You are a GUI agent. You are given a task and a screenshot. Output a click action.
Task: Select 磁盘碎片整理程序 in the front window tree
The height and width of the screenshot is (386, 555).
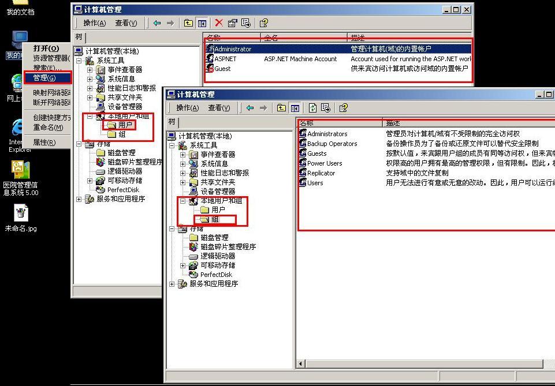tap(223, 247)
